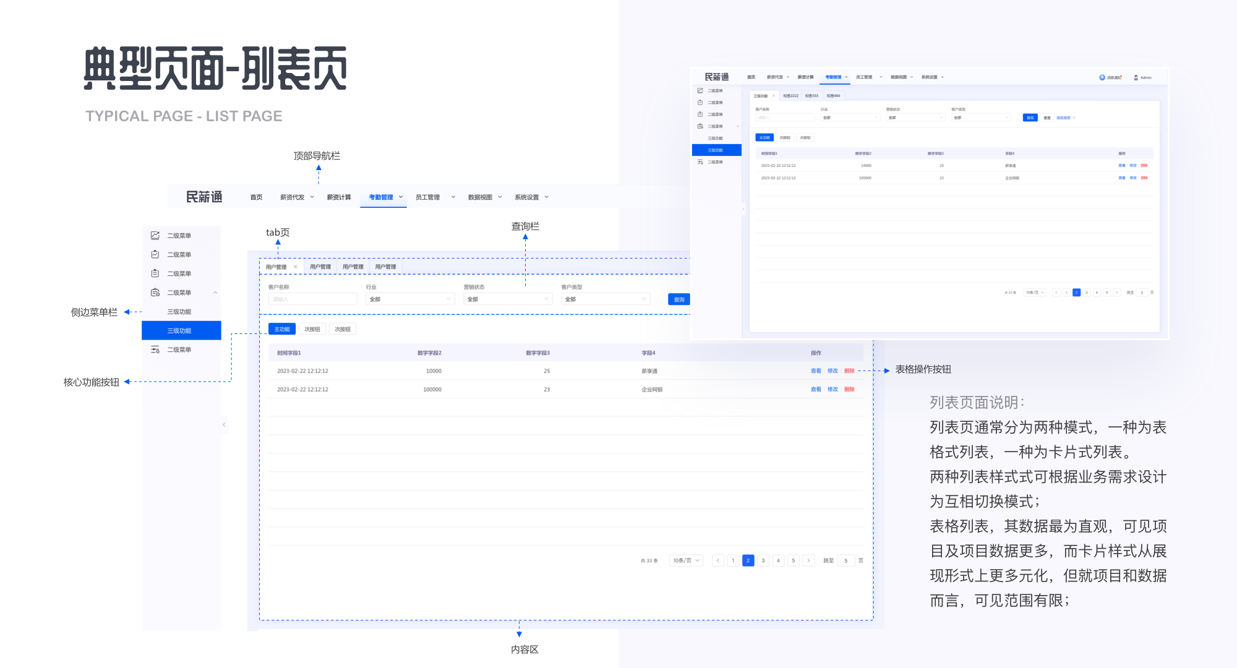Open the 行业 dropdown in large query bar
The width and height of the screenshot is (1237, 668).
pos(409,299)
